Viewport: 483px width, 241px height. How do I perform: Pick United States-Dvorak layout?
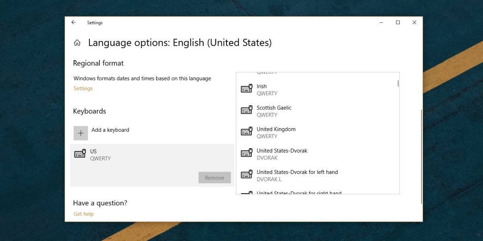[282, 154]
